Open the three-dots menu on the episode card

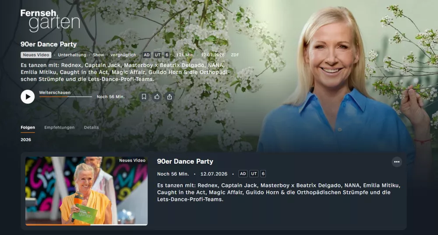(397, 161)
